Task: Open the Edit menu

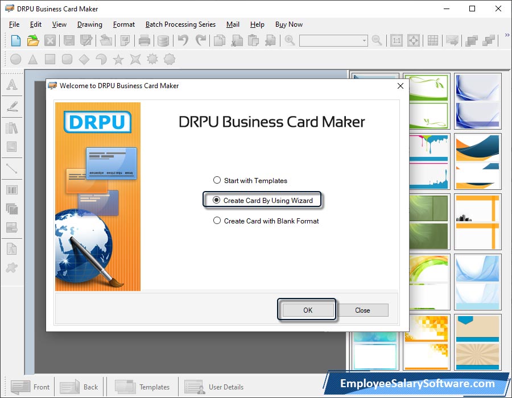Action: (x=36, y=24)
